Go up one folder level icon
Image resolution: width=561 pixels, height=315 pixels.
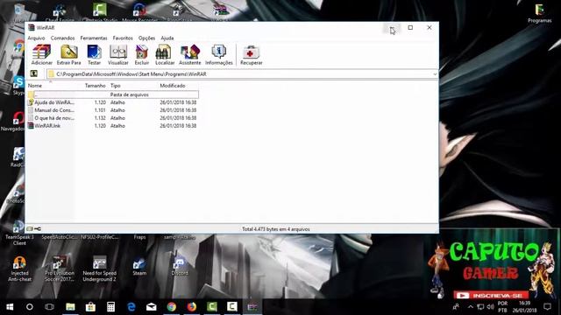pos(34,73)
